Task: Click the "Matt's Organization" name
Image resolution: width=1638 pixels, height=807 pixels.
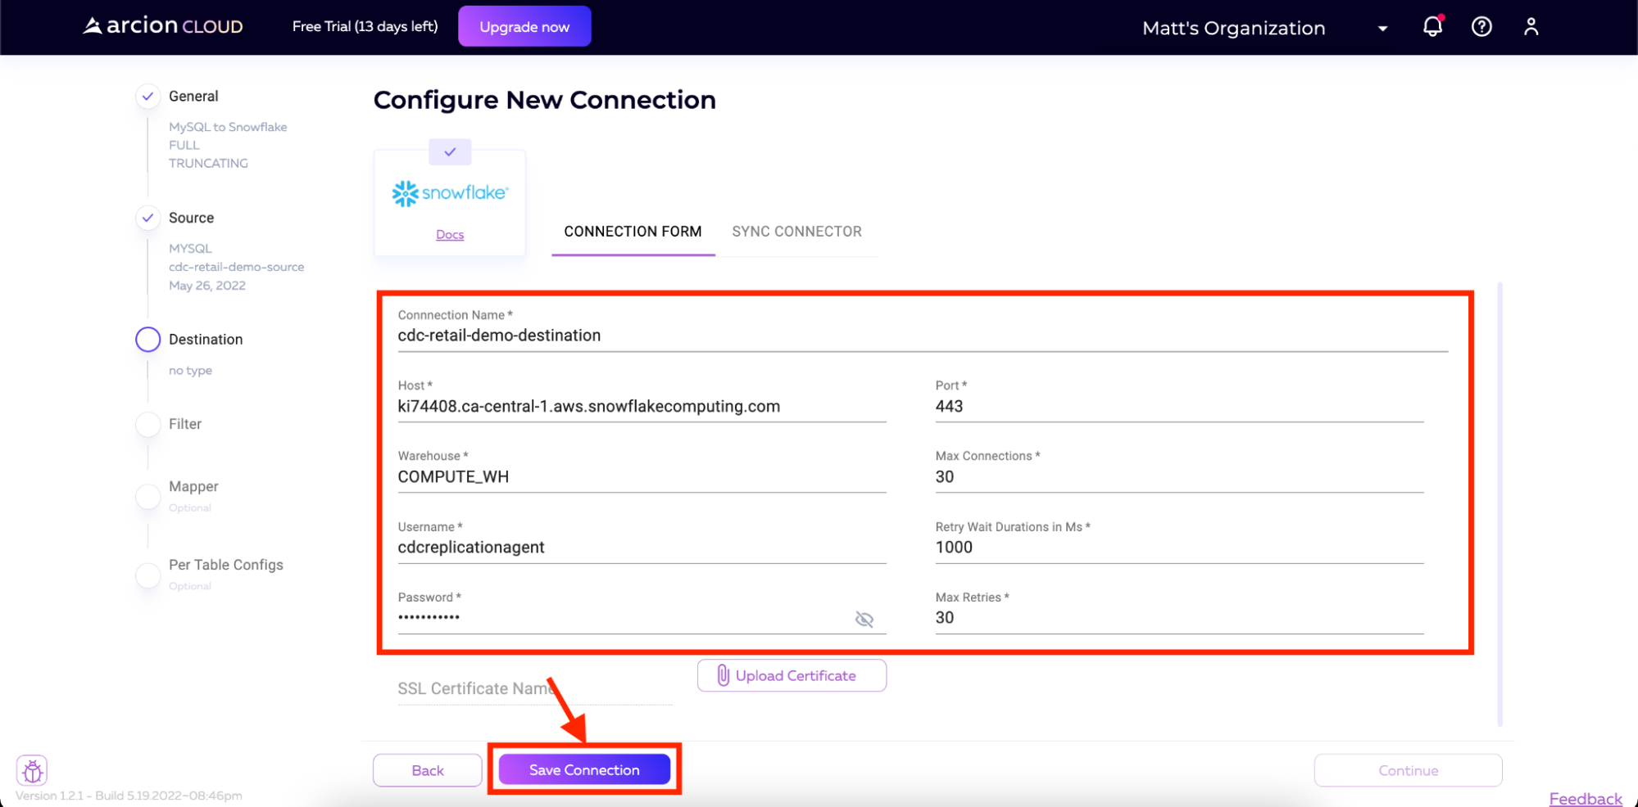Action: pos(1233,28)
